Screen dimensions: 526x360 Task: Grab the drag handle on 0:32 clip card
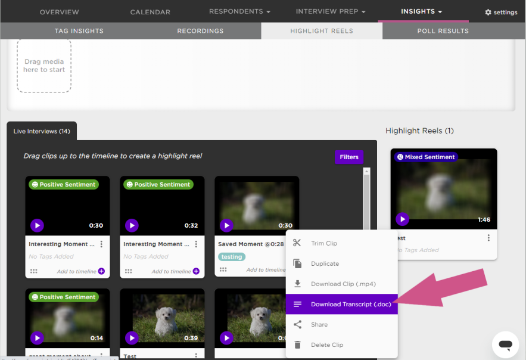tap(128, 271)
